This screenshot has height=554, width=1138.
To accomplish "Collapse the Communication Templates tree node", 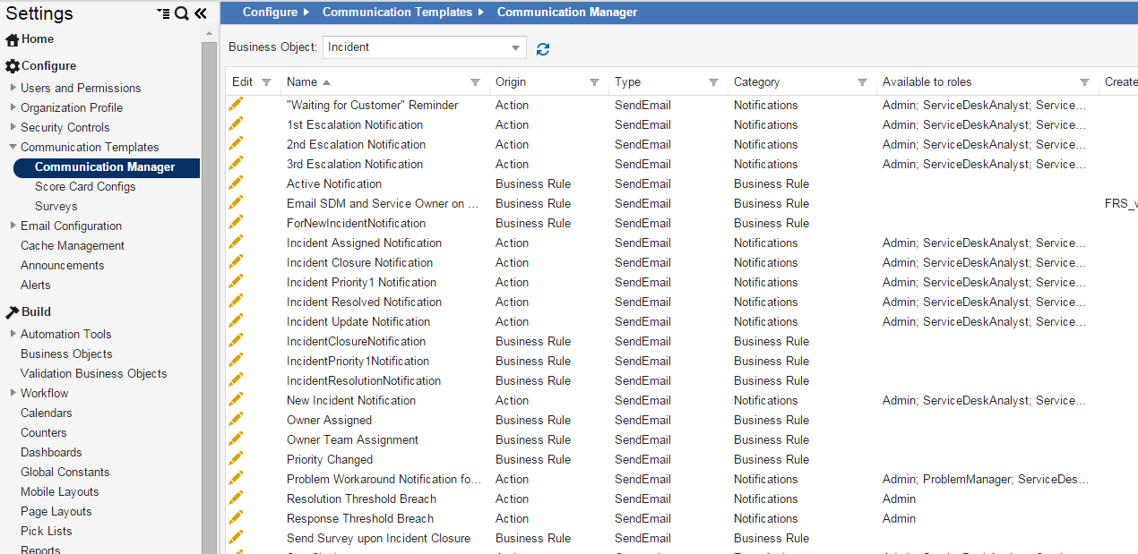I will [13, 147].
